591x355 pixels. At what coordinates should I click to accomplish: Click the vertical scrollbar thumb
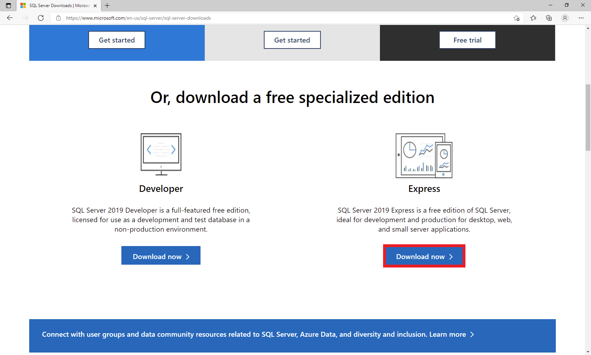click(588, 117)
